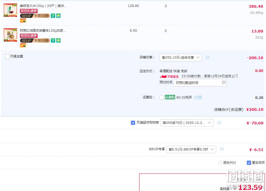Click the 88VIP 9.5折 badge on the 阿宽 item
This screenshot has width=266, height=191.
[x=35, y=40]
